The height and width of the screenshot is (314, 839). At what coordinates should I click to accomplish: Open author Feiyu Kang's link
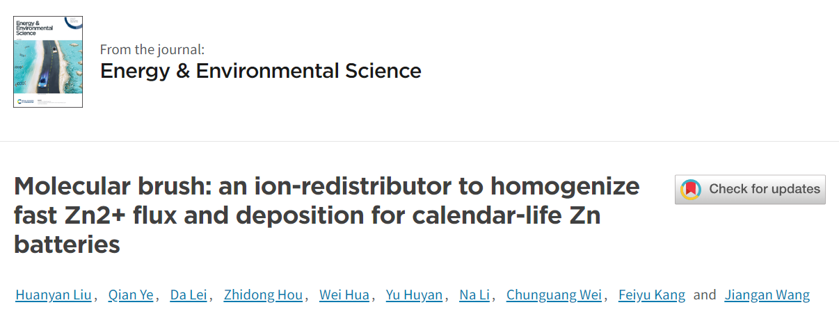652,295
